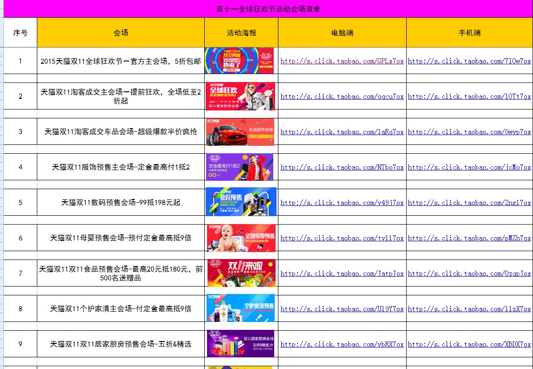Screen dimensions: 533x369
Task: Click the red car banner in row 3
Action: 241,132
